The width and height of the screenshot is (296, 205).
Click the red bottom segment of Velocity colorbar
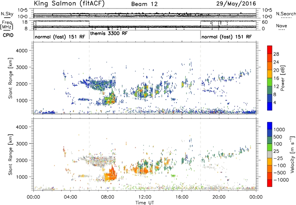[270, 183]
